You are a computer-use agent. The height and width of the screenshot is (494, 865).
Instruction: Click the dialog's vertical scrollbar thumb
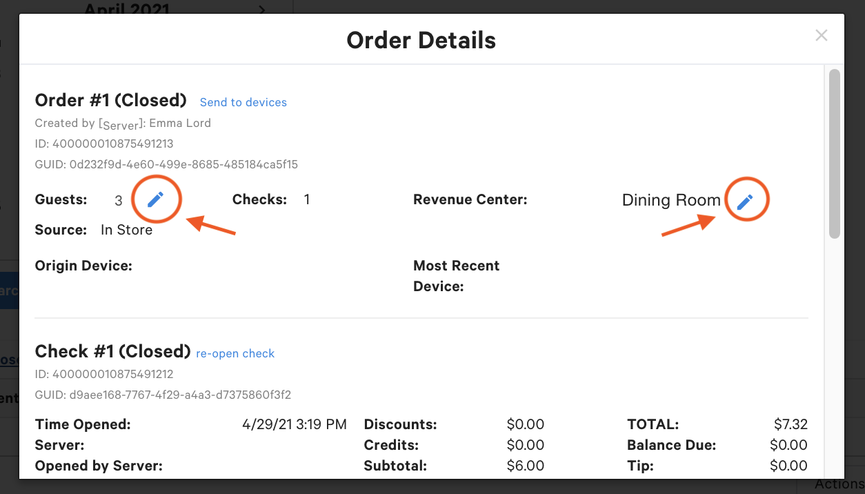[834, 152]
